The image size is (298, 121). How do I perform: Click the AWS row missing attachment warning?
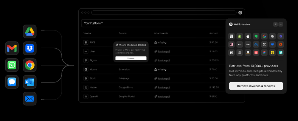[x=160, y=43]
